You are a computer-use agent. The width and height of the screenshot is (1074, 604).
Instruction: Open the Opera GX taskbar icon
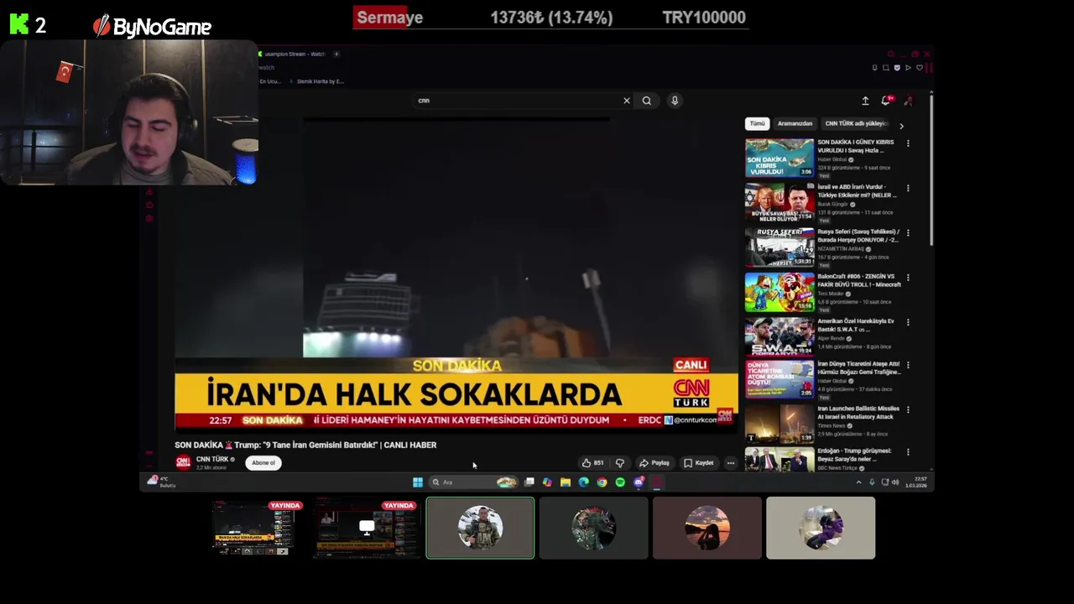tap(657, 482)
